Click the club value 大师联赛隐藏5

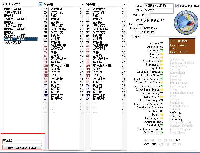[154, 20]
